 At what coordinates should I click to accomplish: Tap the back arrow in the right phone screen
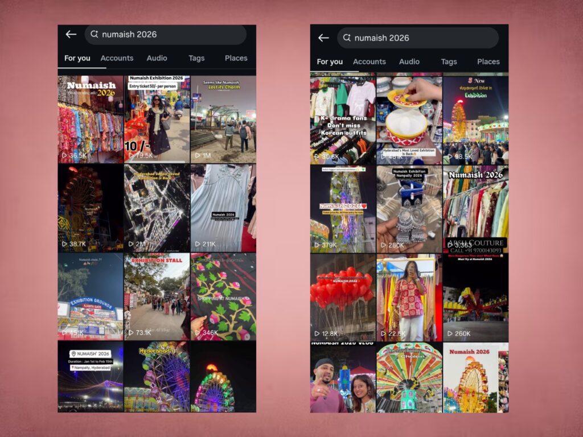[x=323, y=38]
